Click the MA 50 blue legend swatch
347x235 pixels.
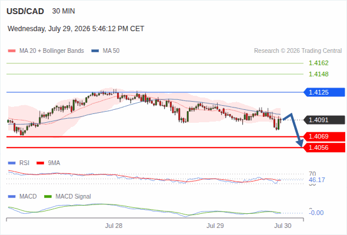tap(95, 51)
